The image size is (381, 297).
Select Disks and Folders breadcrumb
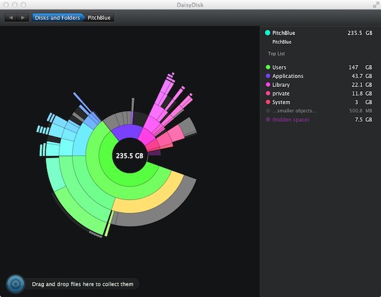[57, 17]
